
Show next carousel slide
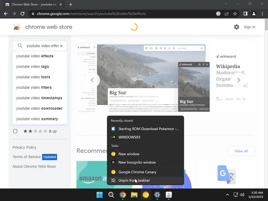tap(239, 80)
